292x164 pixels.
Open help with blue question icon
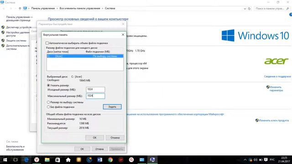click(x=291, y=15)
